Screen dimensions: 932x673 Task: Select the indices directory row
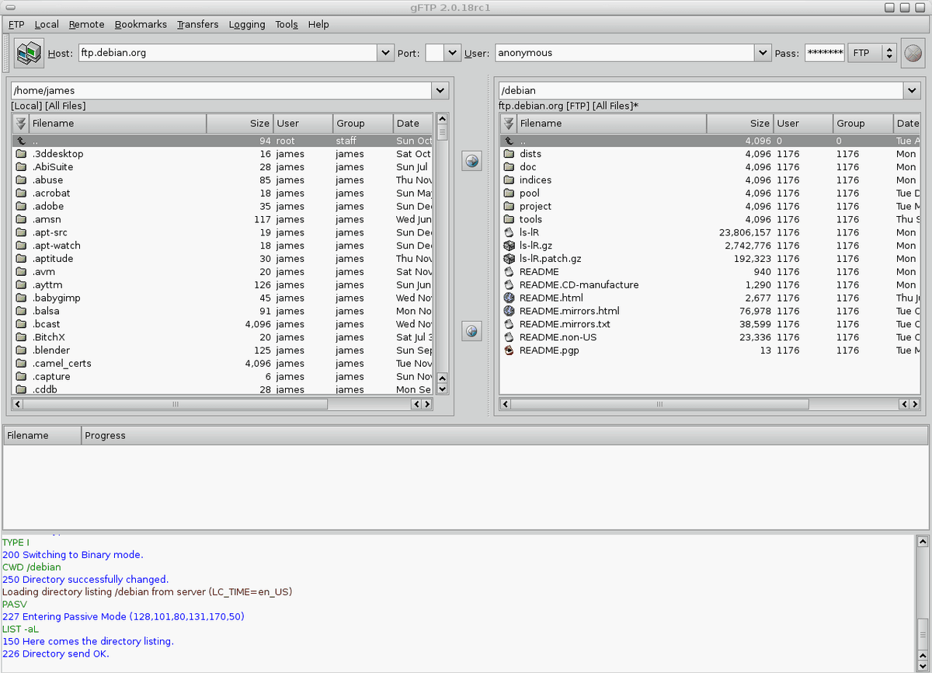(x=711, y=180)
